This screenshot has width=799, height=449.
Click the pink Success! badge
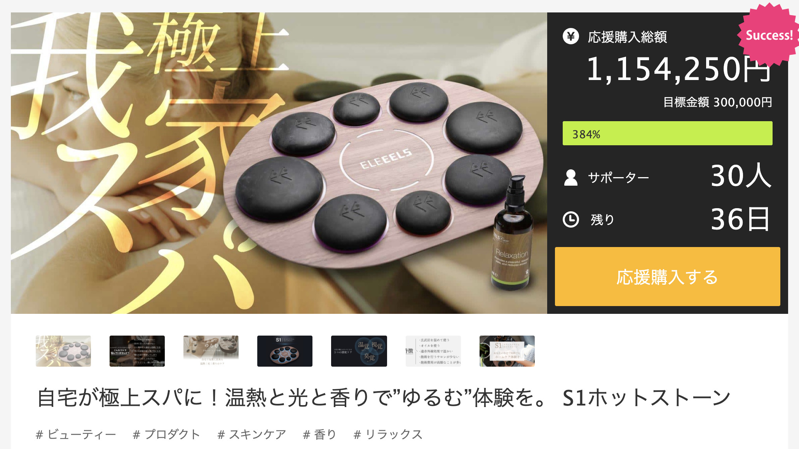(x=768, y=35)
